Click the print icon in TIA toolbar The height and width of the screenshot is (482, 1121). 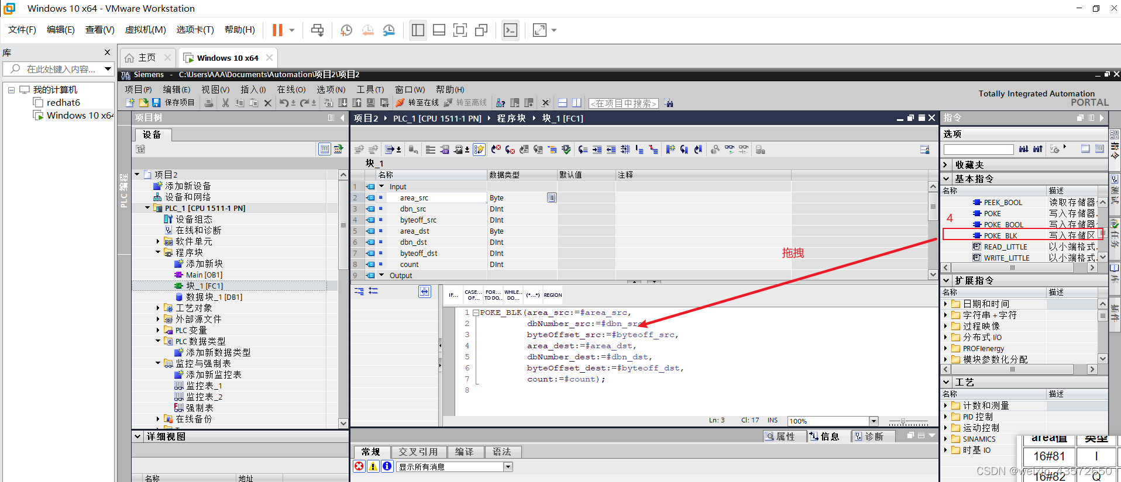[208, 103]
